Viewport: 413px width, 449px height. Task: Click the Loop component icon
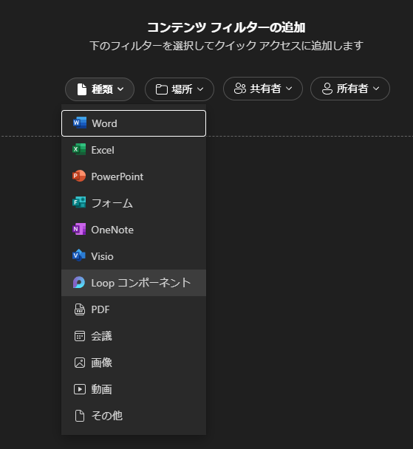click(x=79, y=283)
